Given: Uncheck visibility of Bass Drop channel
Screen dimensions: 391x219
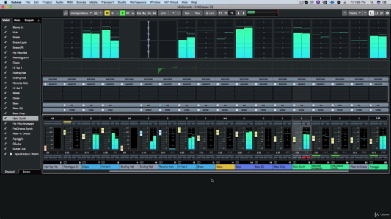Looking at the screenshot, I should [x=5, y=114].
